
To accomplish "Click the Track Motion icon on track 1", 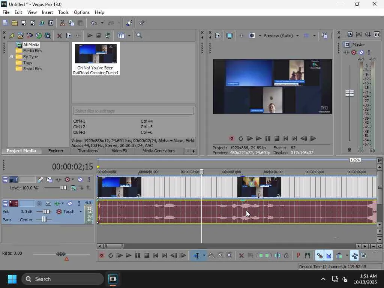I will pos(49,180).
